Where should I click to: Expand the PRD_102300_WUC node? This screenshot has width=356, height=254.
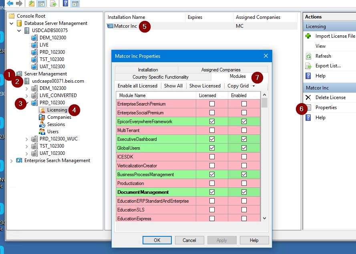(x=26, y=139)
